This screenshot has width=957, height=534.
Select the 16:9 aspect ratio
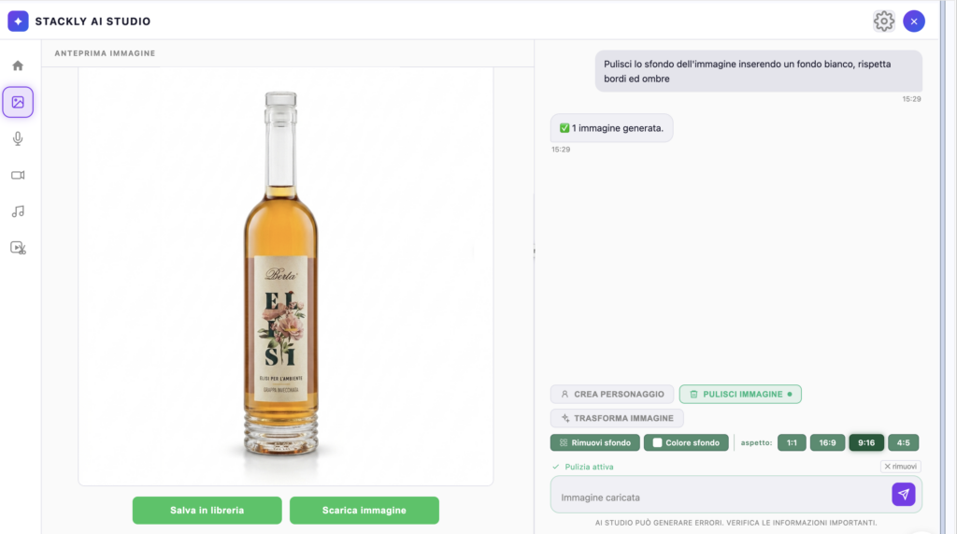[828, 443]
